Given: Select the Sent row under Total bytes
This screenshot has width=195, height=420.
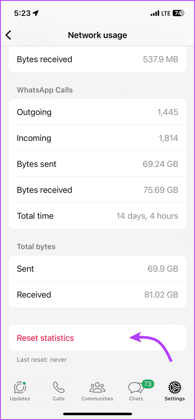Looking at the screenshot, I should point(97,269).
